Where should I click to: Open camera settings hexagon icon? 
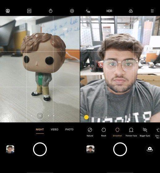click(72, 11)
